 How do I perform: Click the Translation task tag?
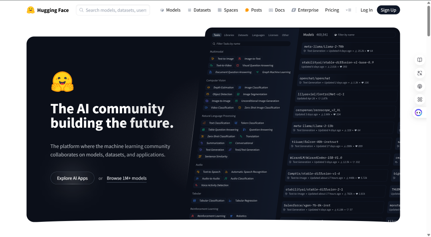click(x=249, y=136)
